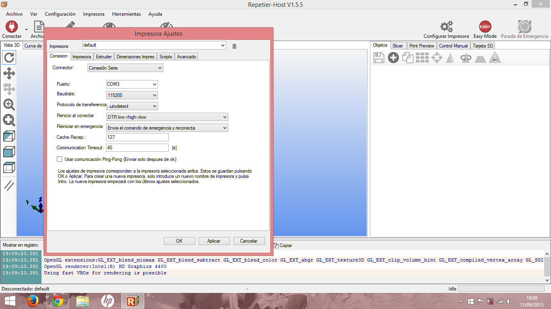Select the Vista 3D tab
This screenshot has height=309, width=551.
click(x=11, y=45)
